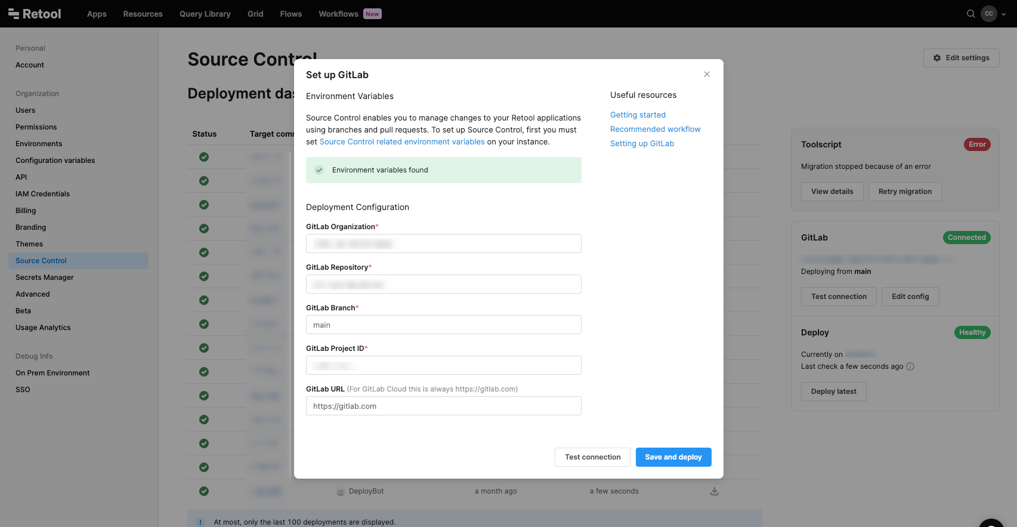The image size is (1017, 527).
Task: Open Query Library
Action: click(x=205, y=14)
